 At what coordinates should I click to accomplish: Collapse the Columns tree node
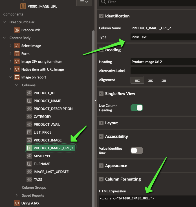[x=17, y=85]
